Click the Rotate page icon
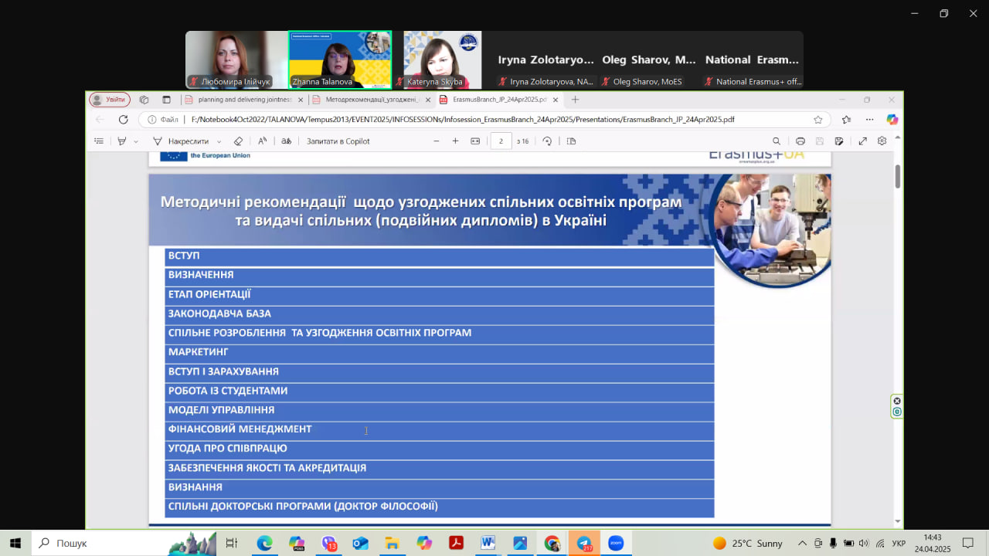Viewport: 989px width, 556px height. 547,141
